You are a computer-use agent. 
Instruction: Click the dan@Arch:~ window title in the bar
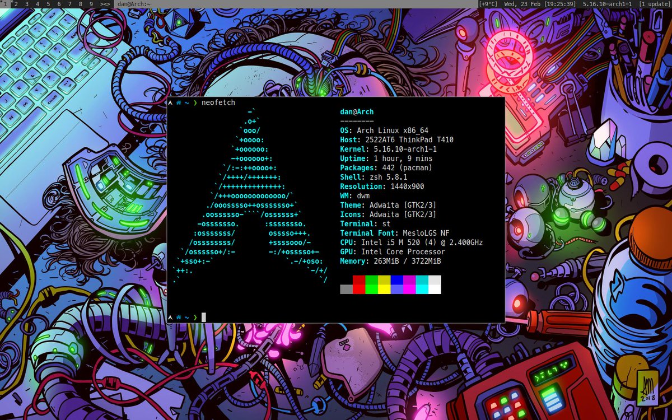[133, 4]
